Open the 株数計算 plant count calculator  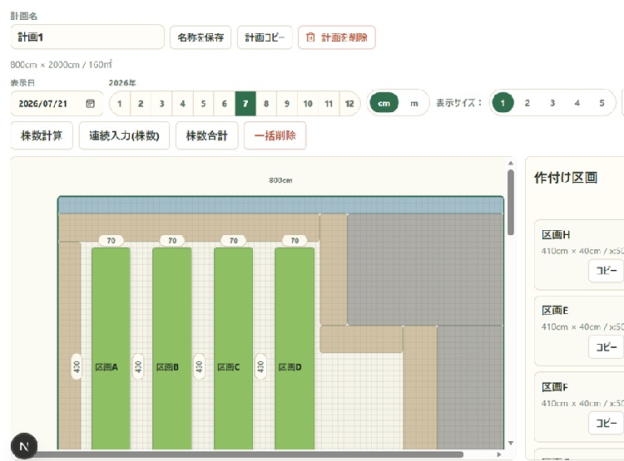(x=42, y=135)
